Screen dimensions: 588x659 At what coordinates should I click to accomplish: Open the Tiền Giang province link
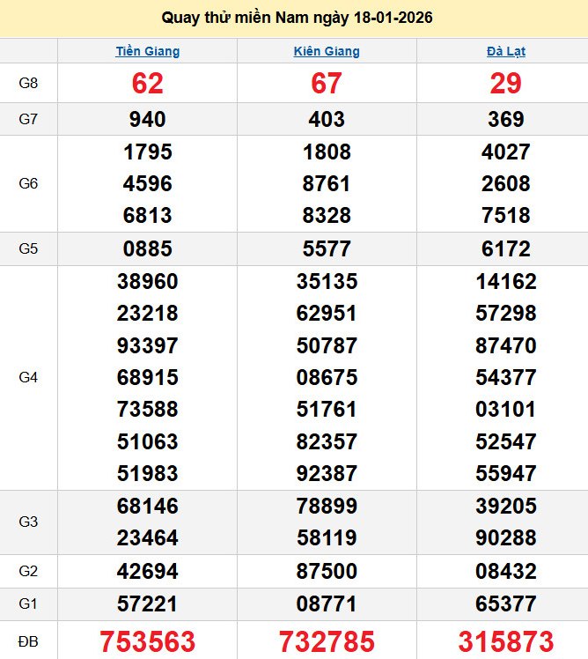coord(147,51)
